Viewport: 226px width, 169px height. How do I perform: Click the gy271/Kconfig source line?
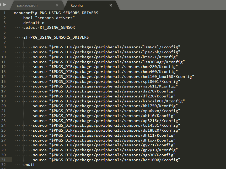(x=104, y=145)
